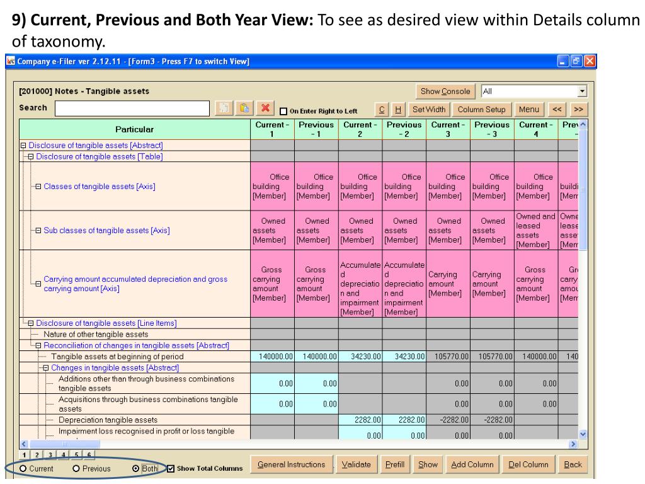Click the red X clear icon
The image size is (645, 484).
pos(265,108)
